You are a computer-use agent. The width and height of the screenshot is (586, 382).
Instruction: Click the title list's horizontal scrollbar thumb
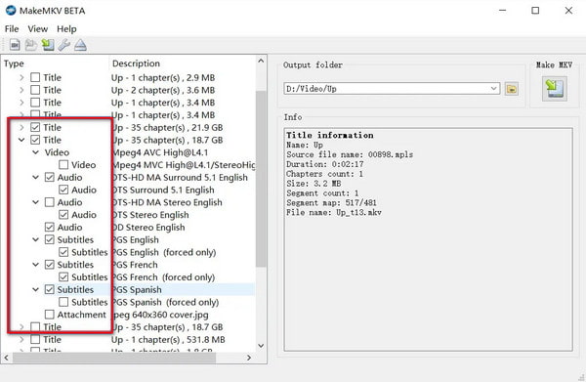point(114,358)
